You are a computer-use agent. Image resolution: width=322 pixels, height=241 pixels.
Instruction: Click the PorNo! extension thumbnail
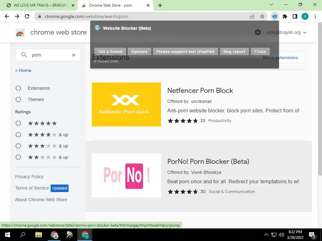(126, 175)
